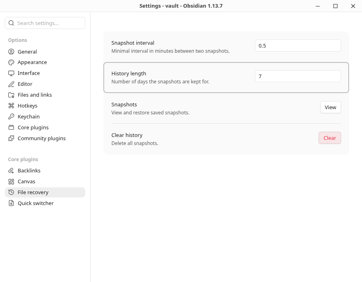Click the General person icon
The width and height of the screenshot is (362, 282).
pyautogui.click(x=11, y=52)
